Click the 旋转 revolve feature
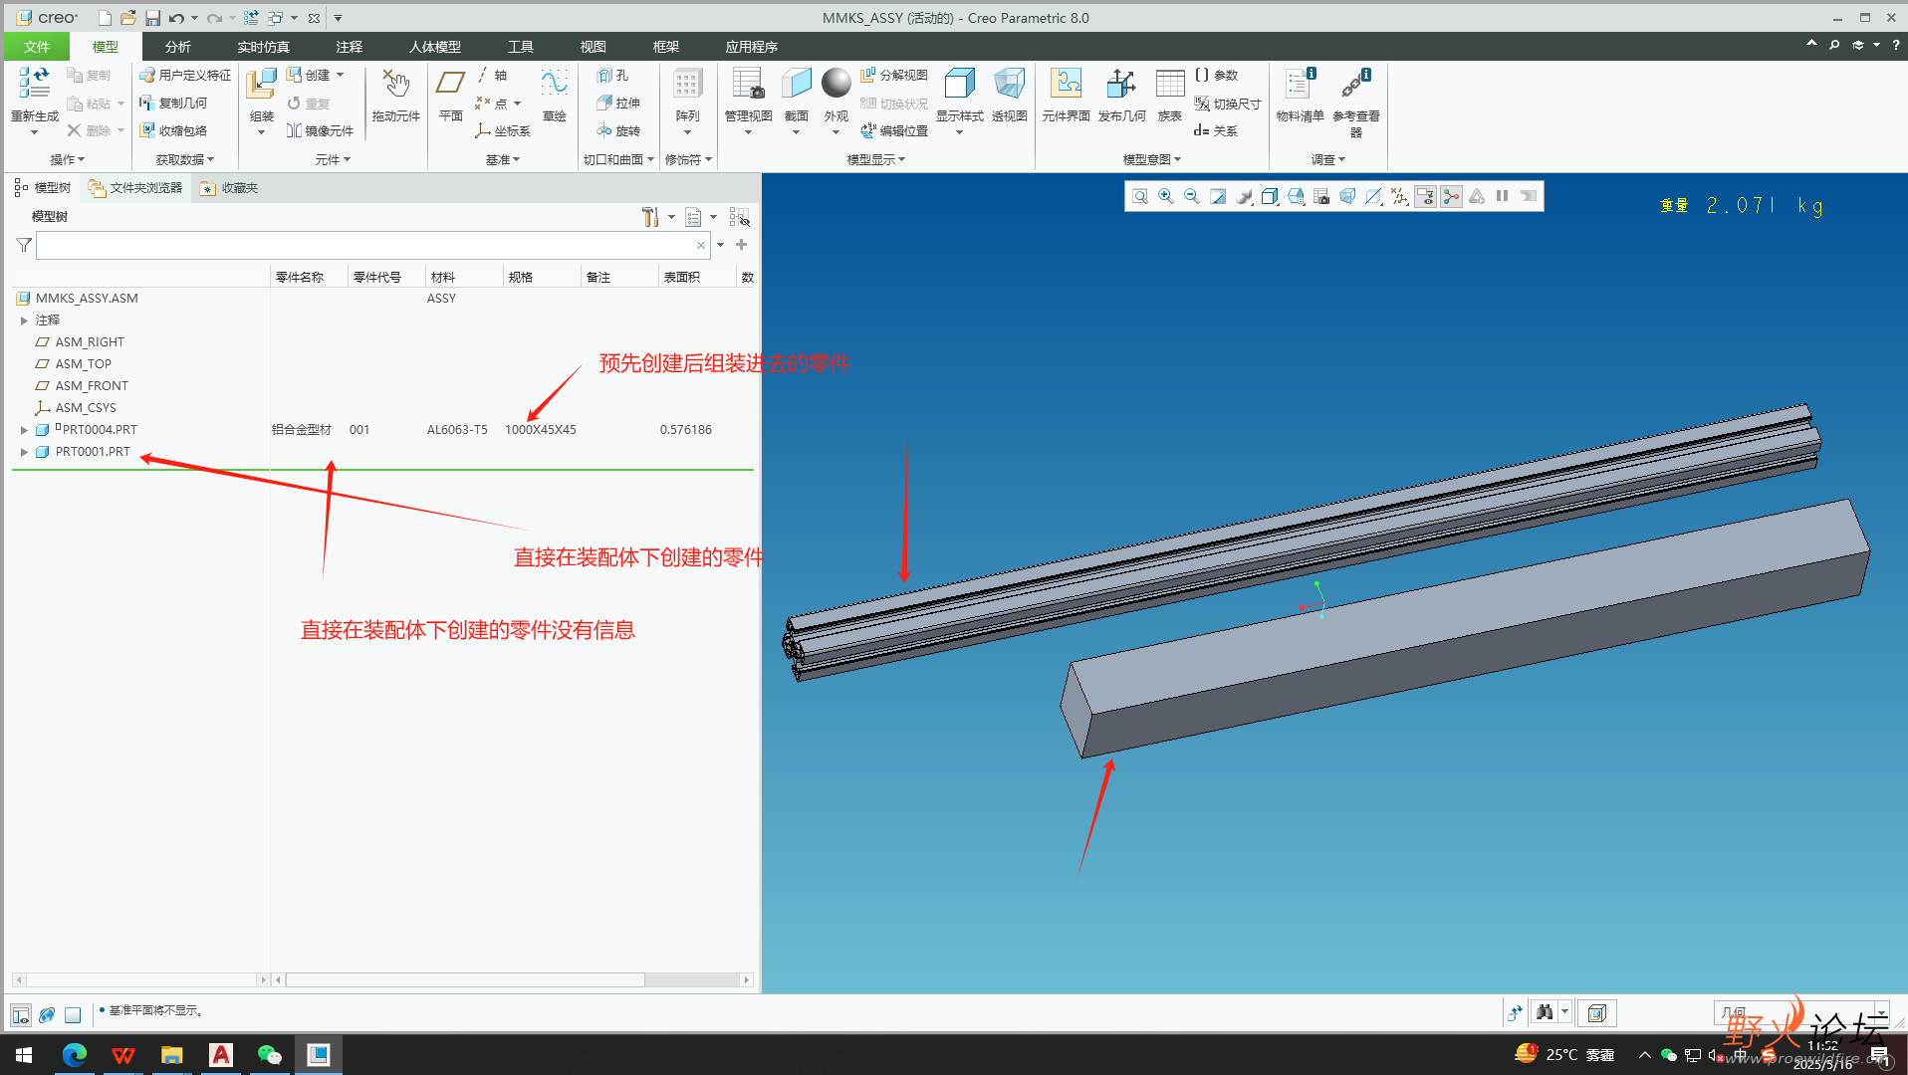The width and height of the screenshot is (1908, 1075). [x=618, y=130]
